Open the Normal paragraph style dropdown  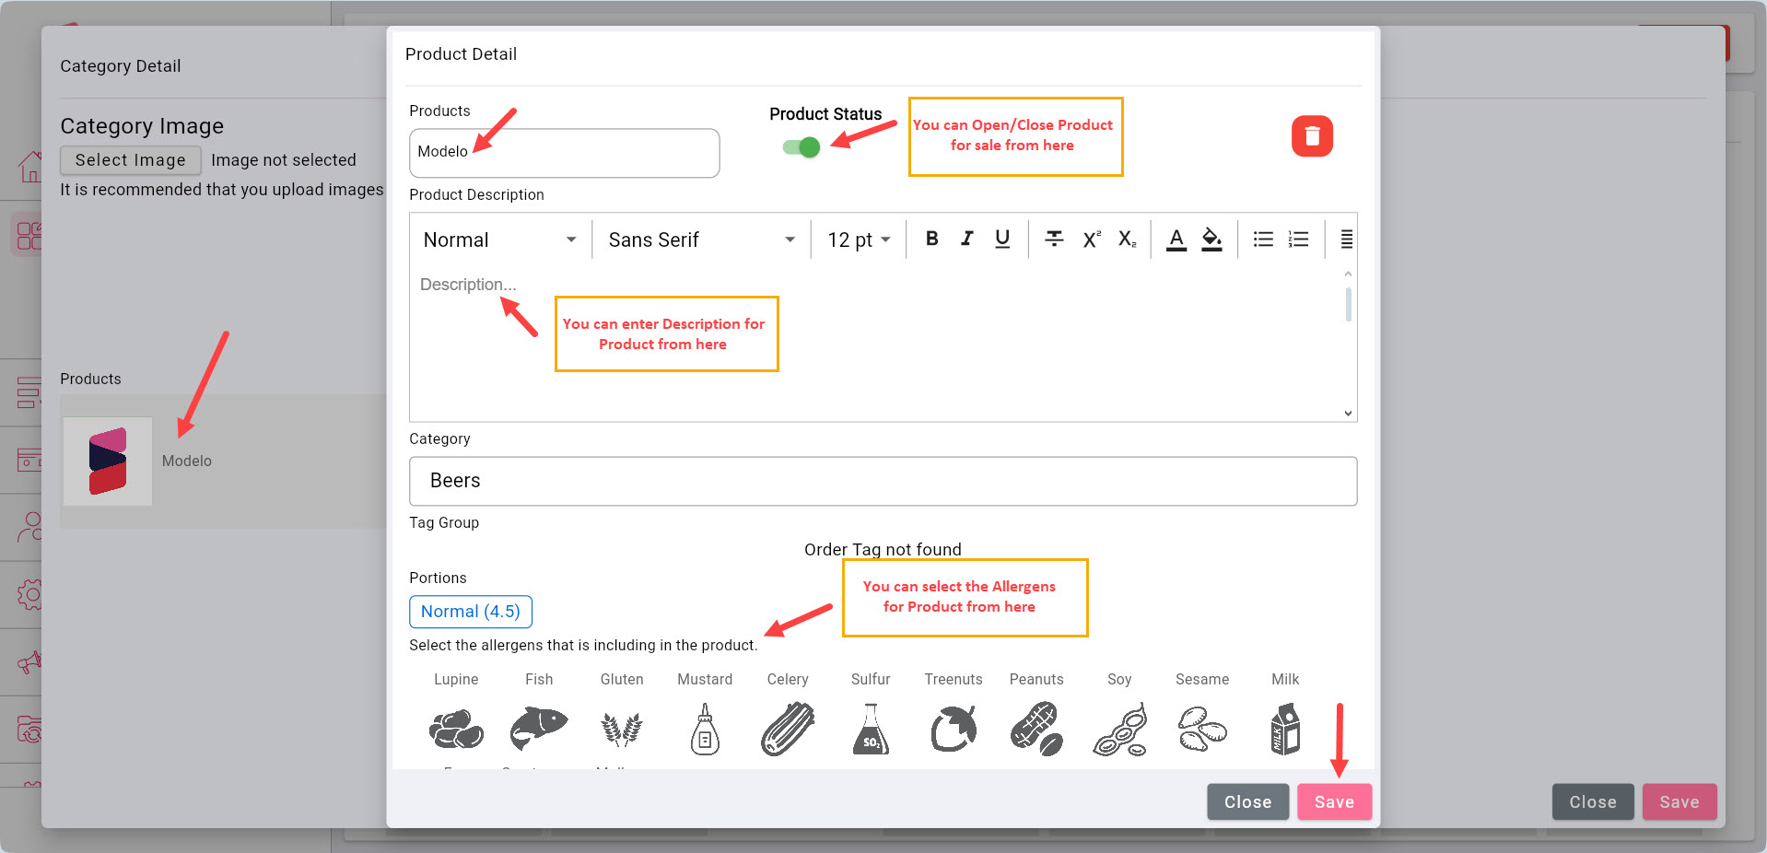pos(499,240)
